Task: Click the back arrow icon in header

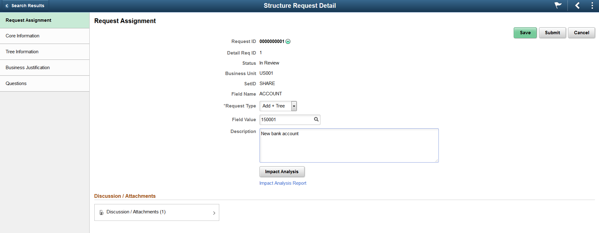Action: tap(577, 6)
